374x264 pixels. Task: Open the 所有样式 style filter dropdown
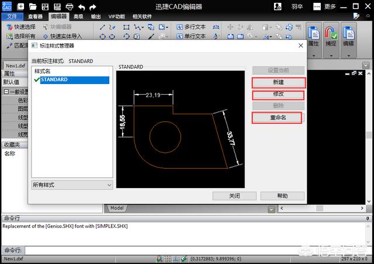tap(72, 185)
